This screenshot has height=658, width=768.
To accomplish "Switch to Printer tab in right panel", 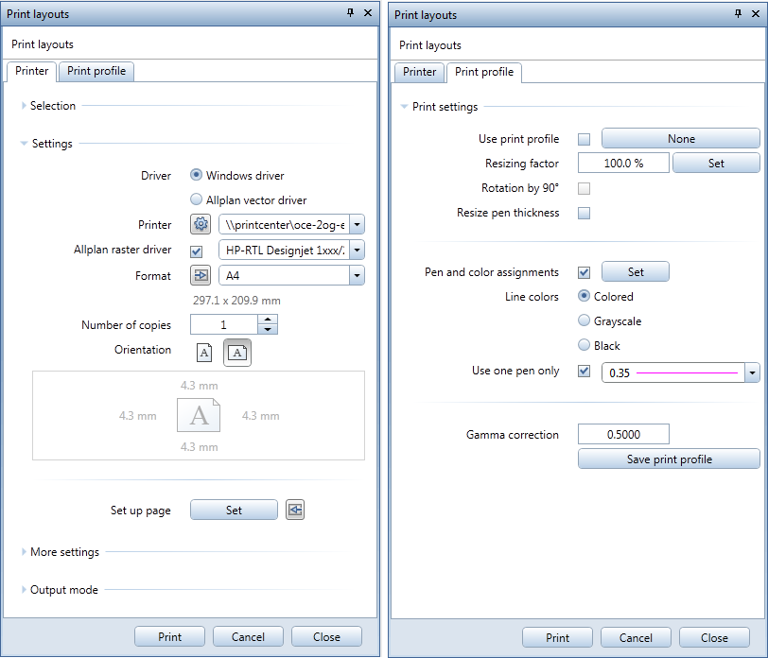I will click(x=419, y=72).
